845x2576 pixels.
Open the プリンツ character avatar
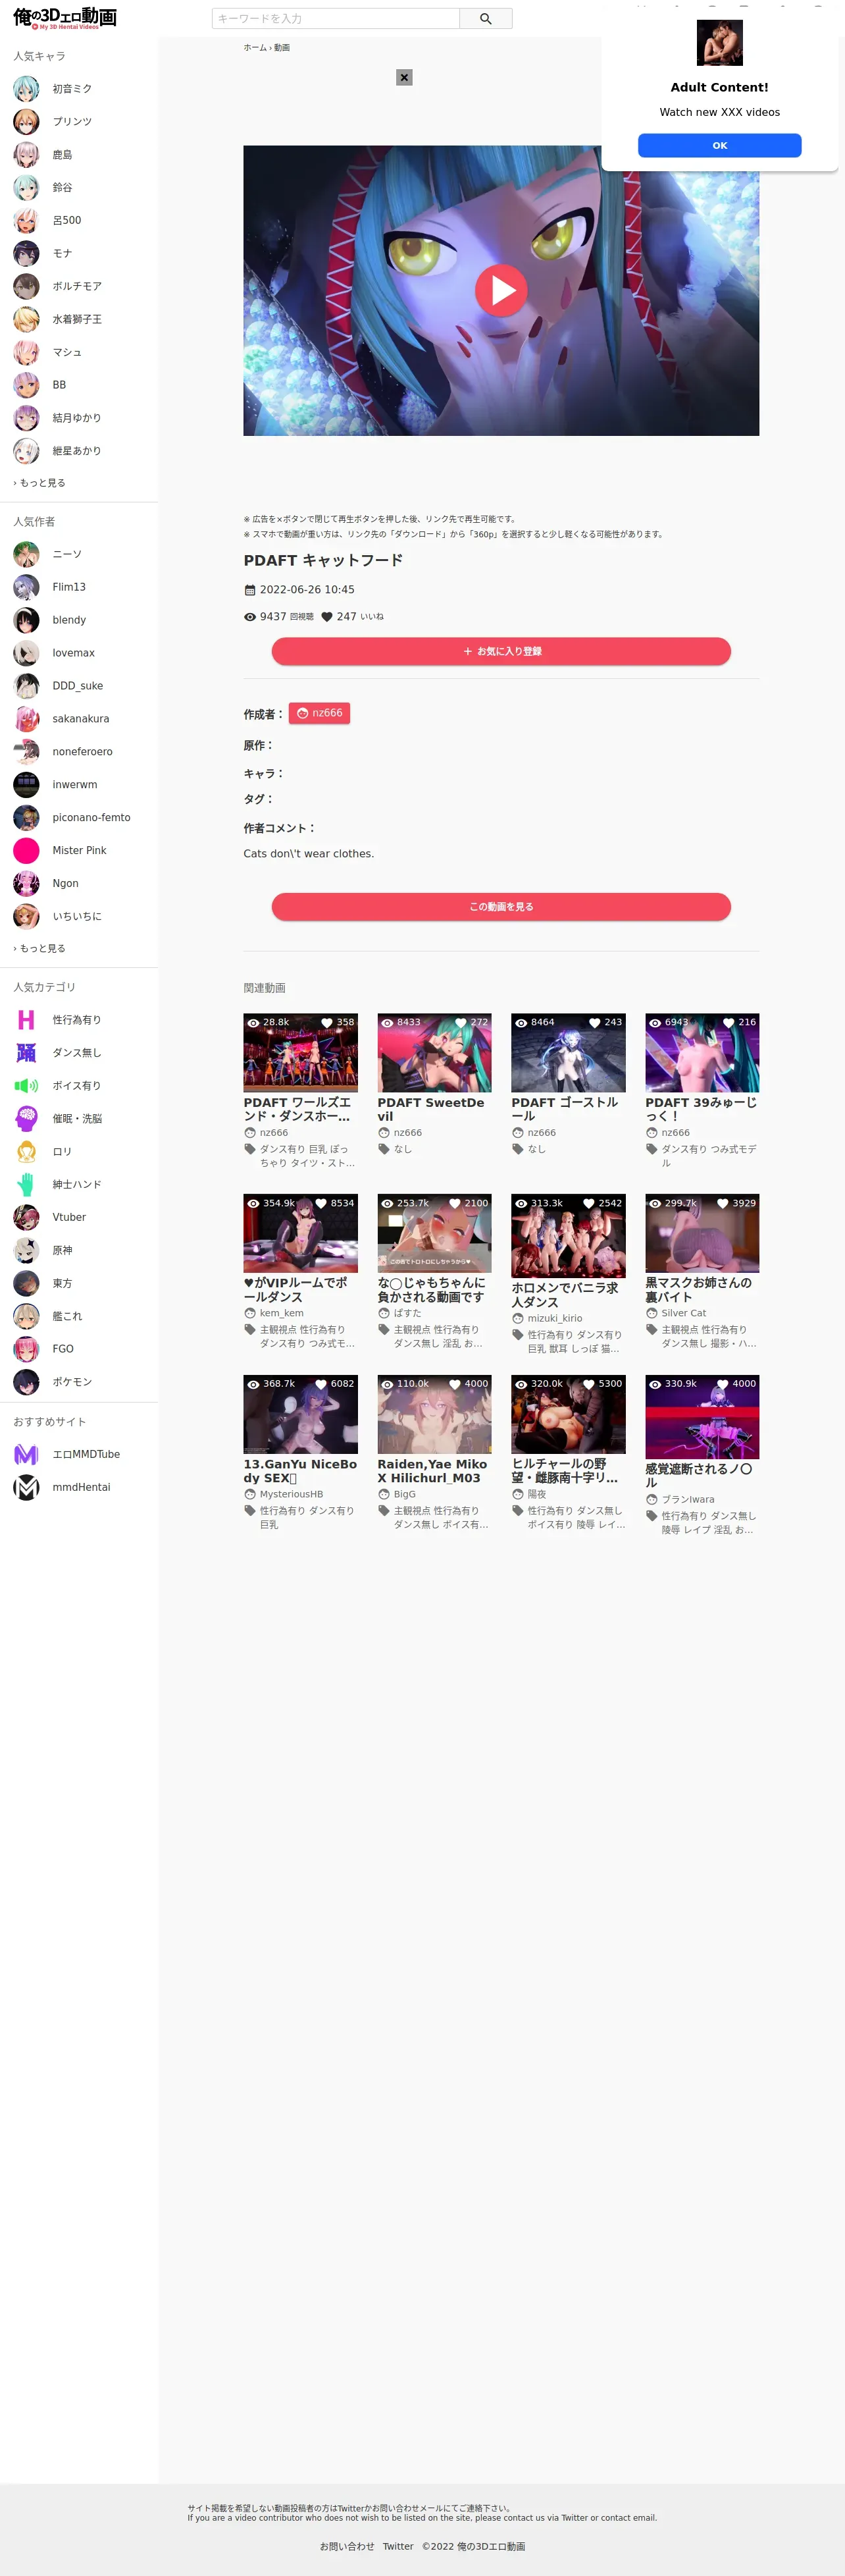(x=26, y=122)
